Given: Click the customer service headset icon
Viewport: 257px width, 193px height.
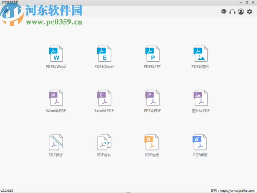Looking at the screenshot, I should click(x=232, y=12).
